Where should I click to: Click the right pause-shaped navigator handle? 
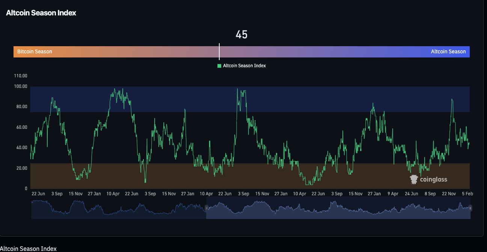(x=470, y=208)
